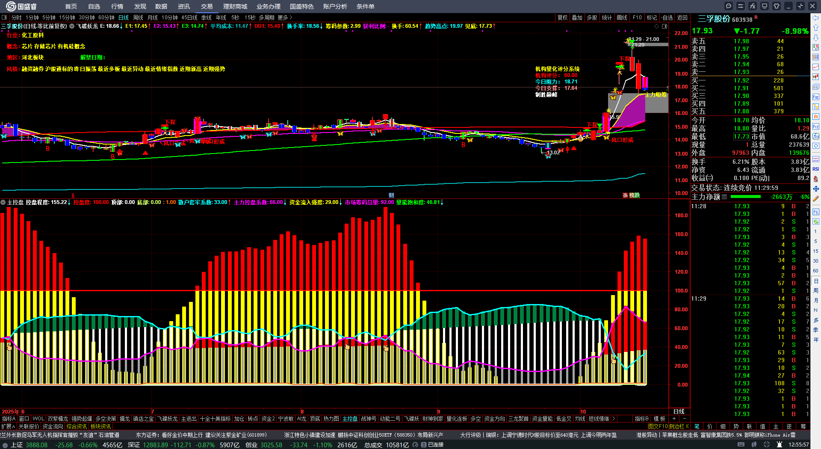The width and height of the screenshot is (821, 449).
Task: Click the minus zoom-out button
Action: pyautogui.click(x=684, y=419)
